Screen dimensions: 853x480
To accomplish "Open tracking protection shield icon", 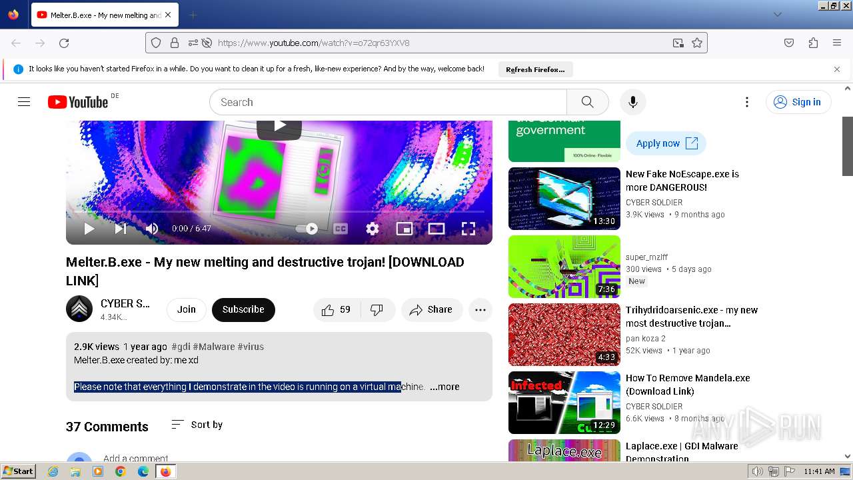I will click(x=156, y=43).
